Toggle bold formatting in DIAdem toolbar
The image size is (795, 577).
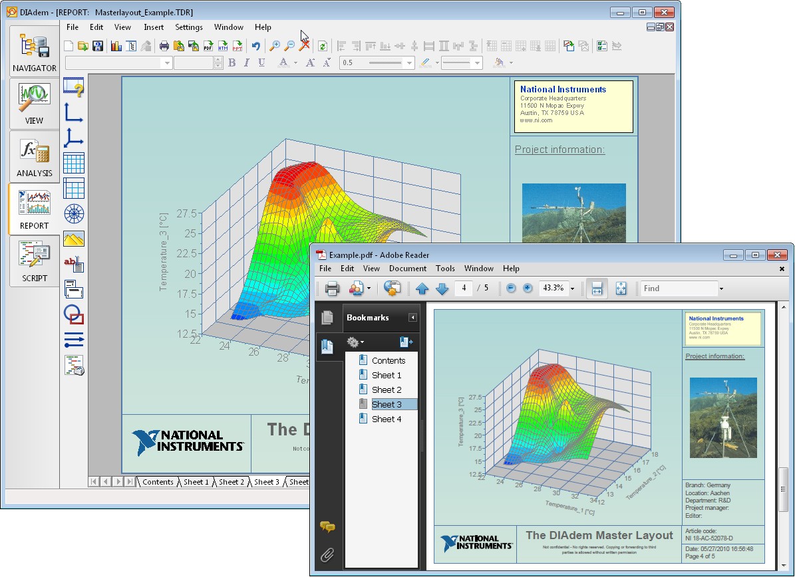pyautogui.click(x=232, y=62)
